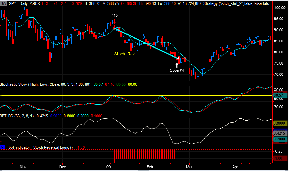Viewport: 289px width, 171px height.
Task: Click the Strategy stch_shrt_2 status text
Action: click(243, 2)
